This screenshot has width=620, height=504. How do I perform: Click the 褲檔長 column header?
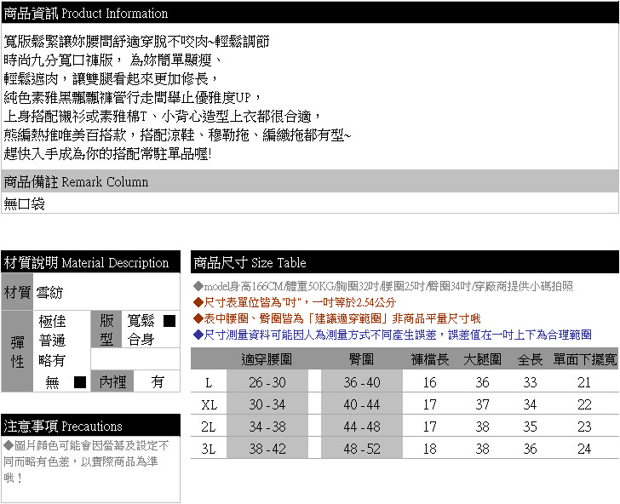tap(430, 359)
